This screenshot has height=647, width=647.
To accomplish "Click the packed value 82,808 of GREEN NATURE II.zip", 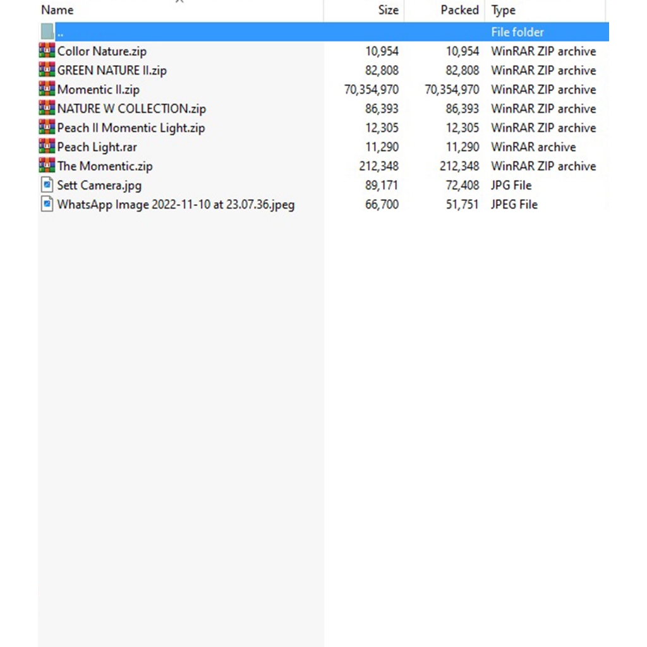I will click(462, 71).
